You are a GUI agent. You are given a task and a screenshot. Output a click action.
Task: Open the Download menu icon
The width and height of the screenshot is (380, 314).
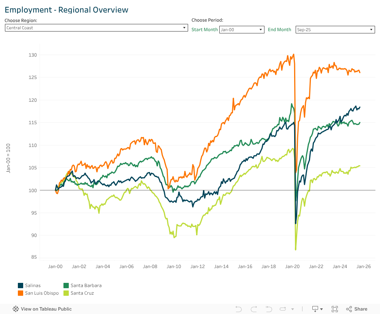(317, 309)
